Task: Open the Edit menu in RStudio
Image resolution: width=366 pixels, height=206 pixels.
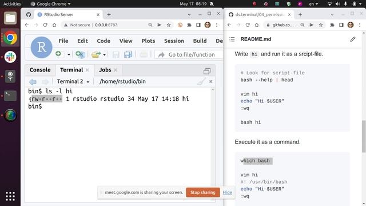Action: [82, 41]
